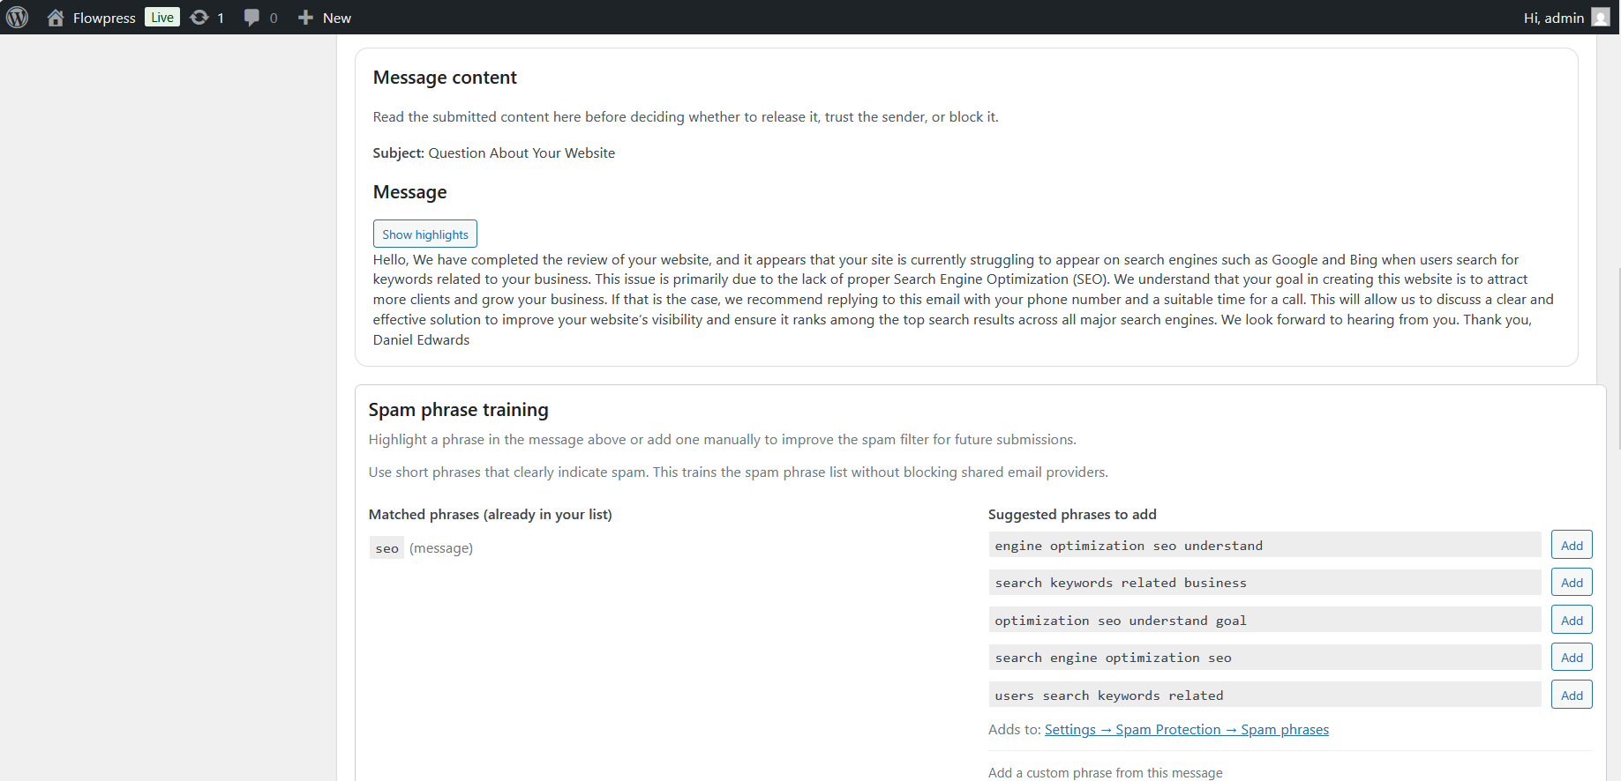Open the comments bubble icon

[252, 18]
